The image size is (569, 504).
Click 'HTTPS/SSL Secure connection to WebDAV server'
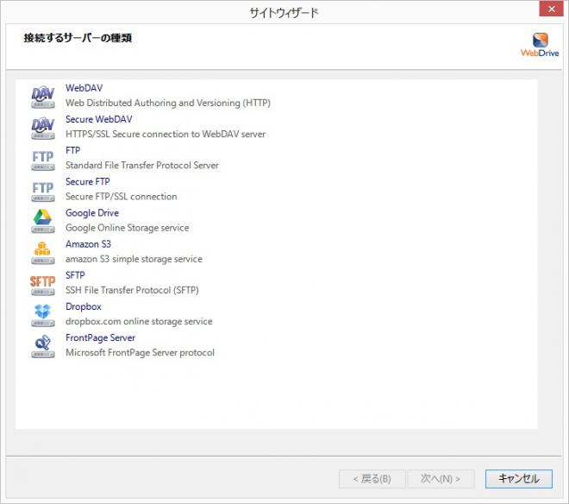[x=166, y=135]
